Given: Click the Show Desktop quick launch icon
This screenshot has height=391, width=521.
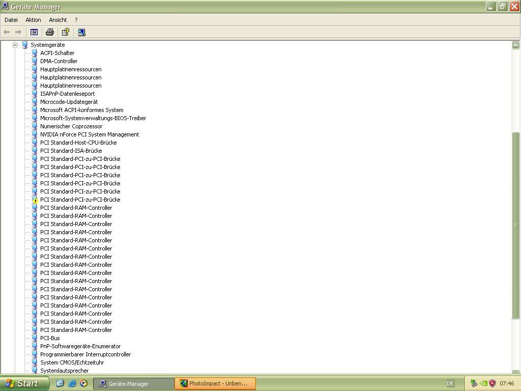Looking at the screenshot, I should coord(60,383).
